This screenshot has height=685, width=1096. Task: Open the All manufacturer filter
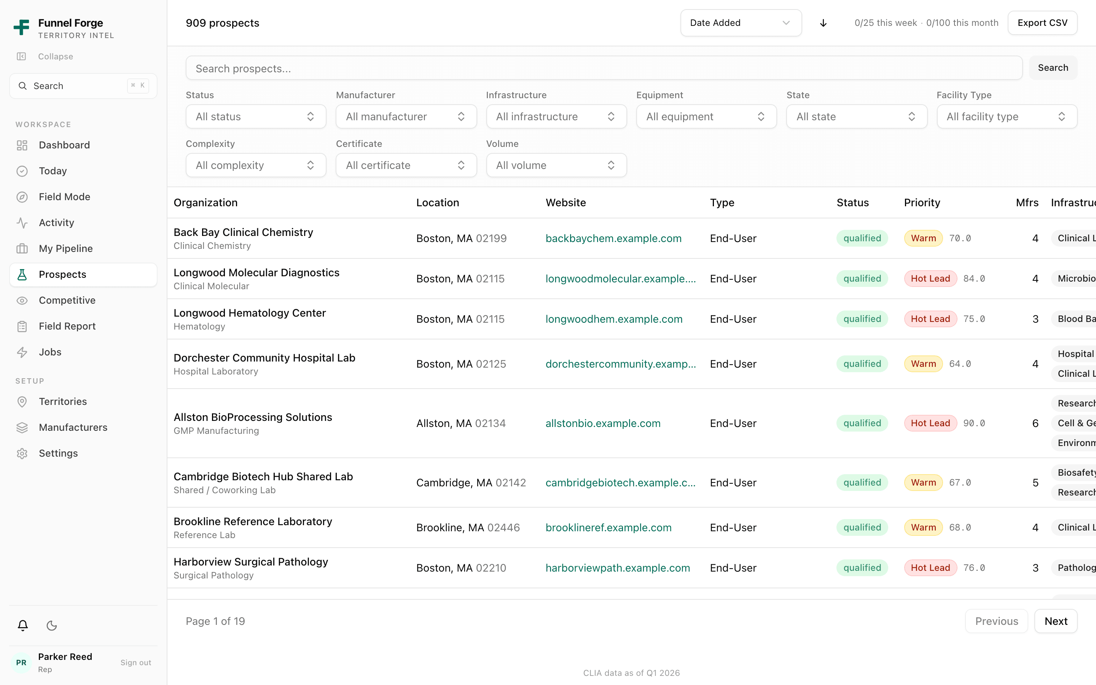click(x=406, y=116)
